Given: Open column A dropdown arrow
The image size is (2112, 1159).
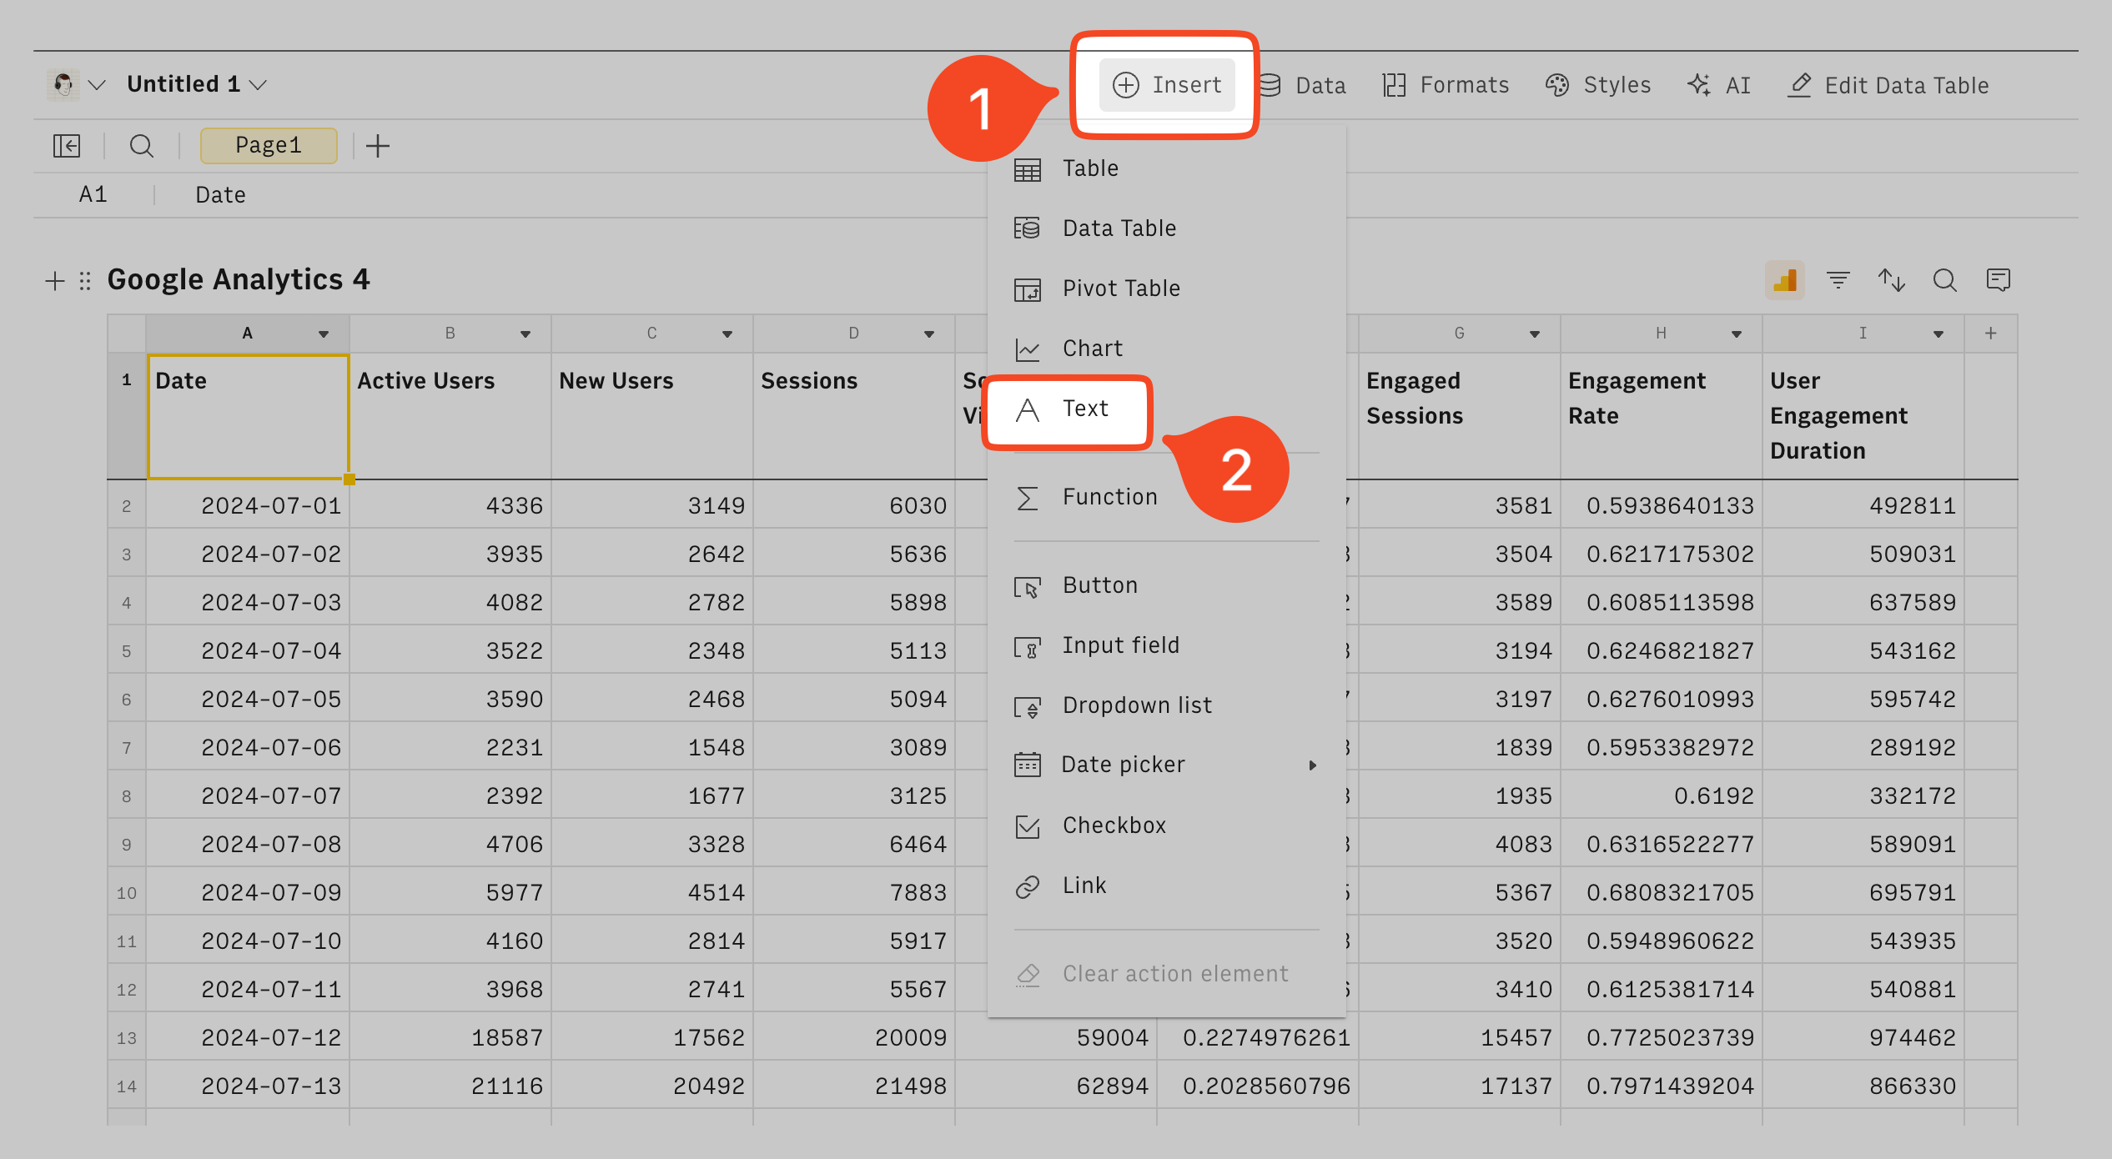Looking at the screenshot, I should 323,334.
